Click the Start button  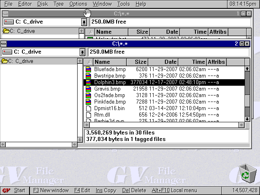pyautogui.click(x=15, y=190)
